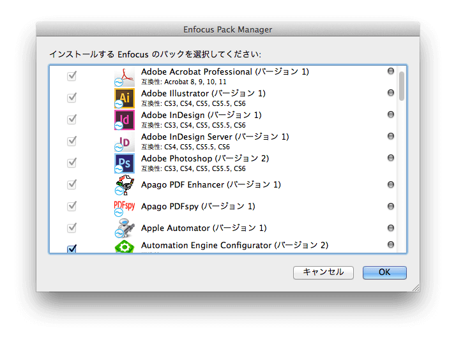Select the Apago PDF Enhancer (バージョン 1) text
This screenshot has height=342, width=456.
[211, 185]
